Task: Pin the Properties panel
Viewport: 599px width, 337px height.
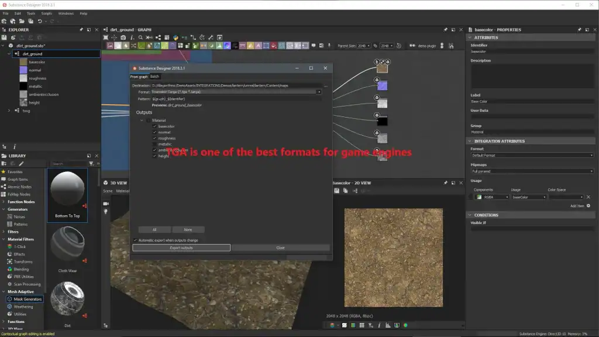Action: click(579, 29)
